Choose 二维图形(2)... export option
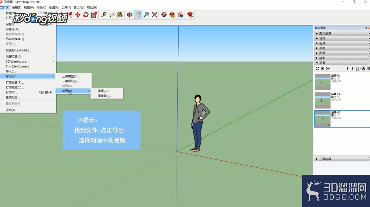 tap(73, 81)
